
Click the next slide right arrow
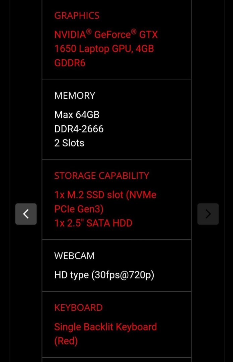208,214
